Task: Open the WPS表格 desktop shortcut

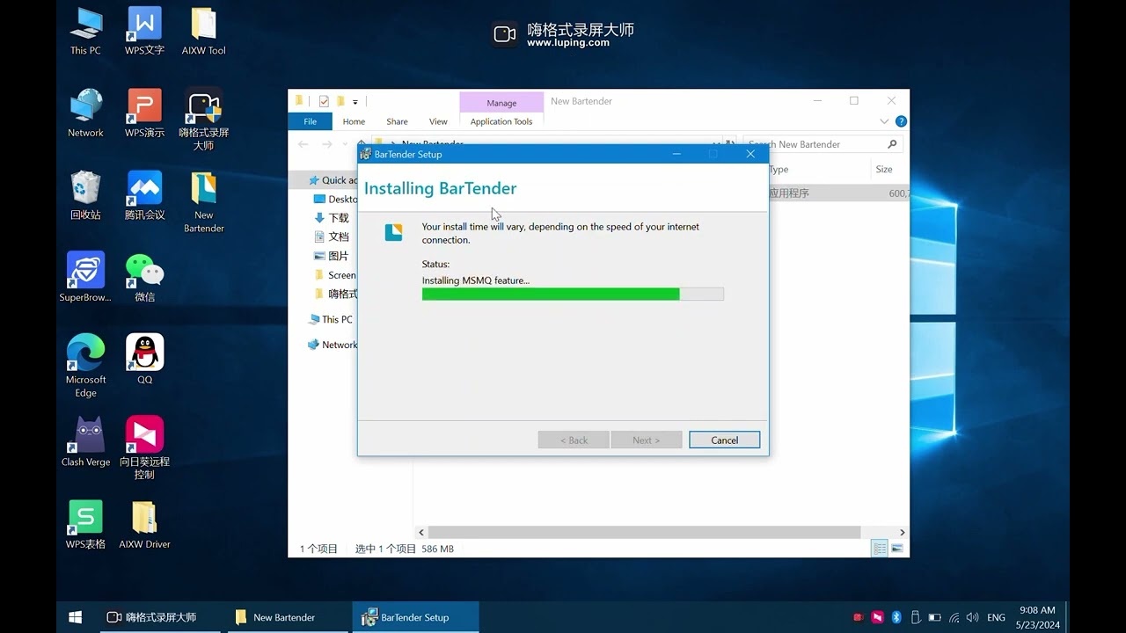Action: pyautogui.click(x=85, y=524)
